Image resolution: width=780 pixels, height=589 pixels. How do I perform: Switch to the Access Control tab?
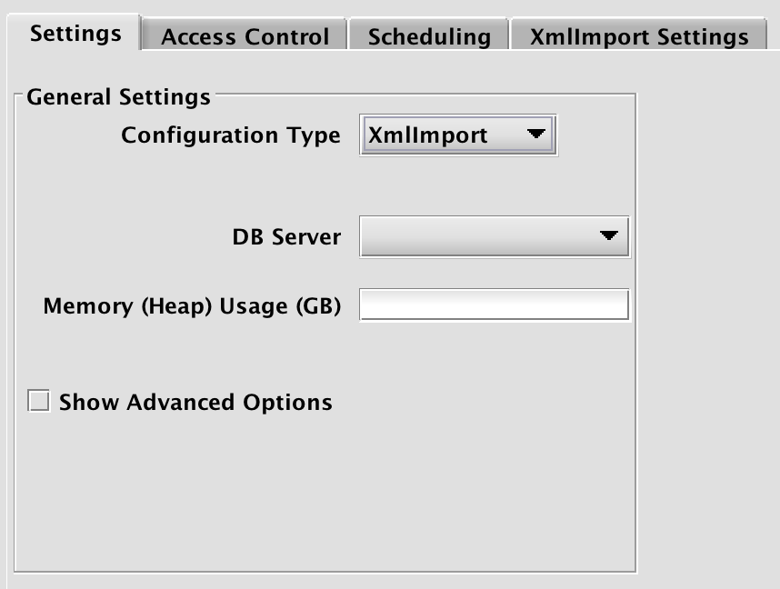[x=245, y=37]
